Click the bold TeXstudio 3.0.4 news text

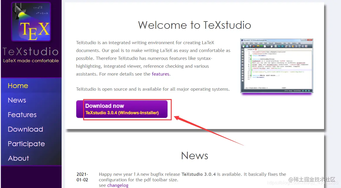click(x=199, y=174)
